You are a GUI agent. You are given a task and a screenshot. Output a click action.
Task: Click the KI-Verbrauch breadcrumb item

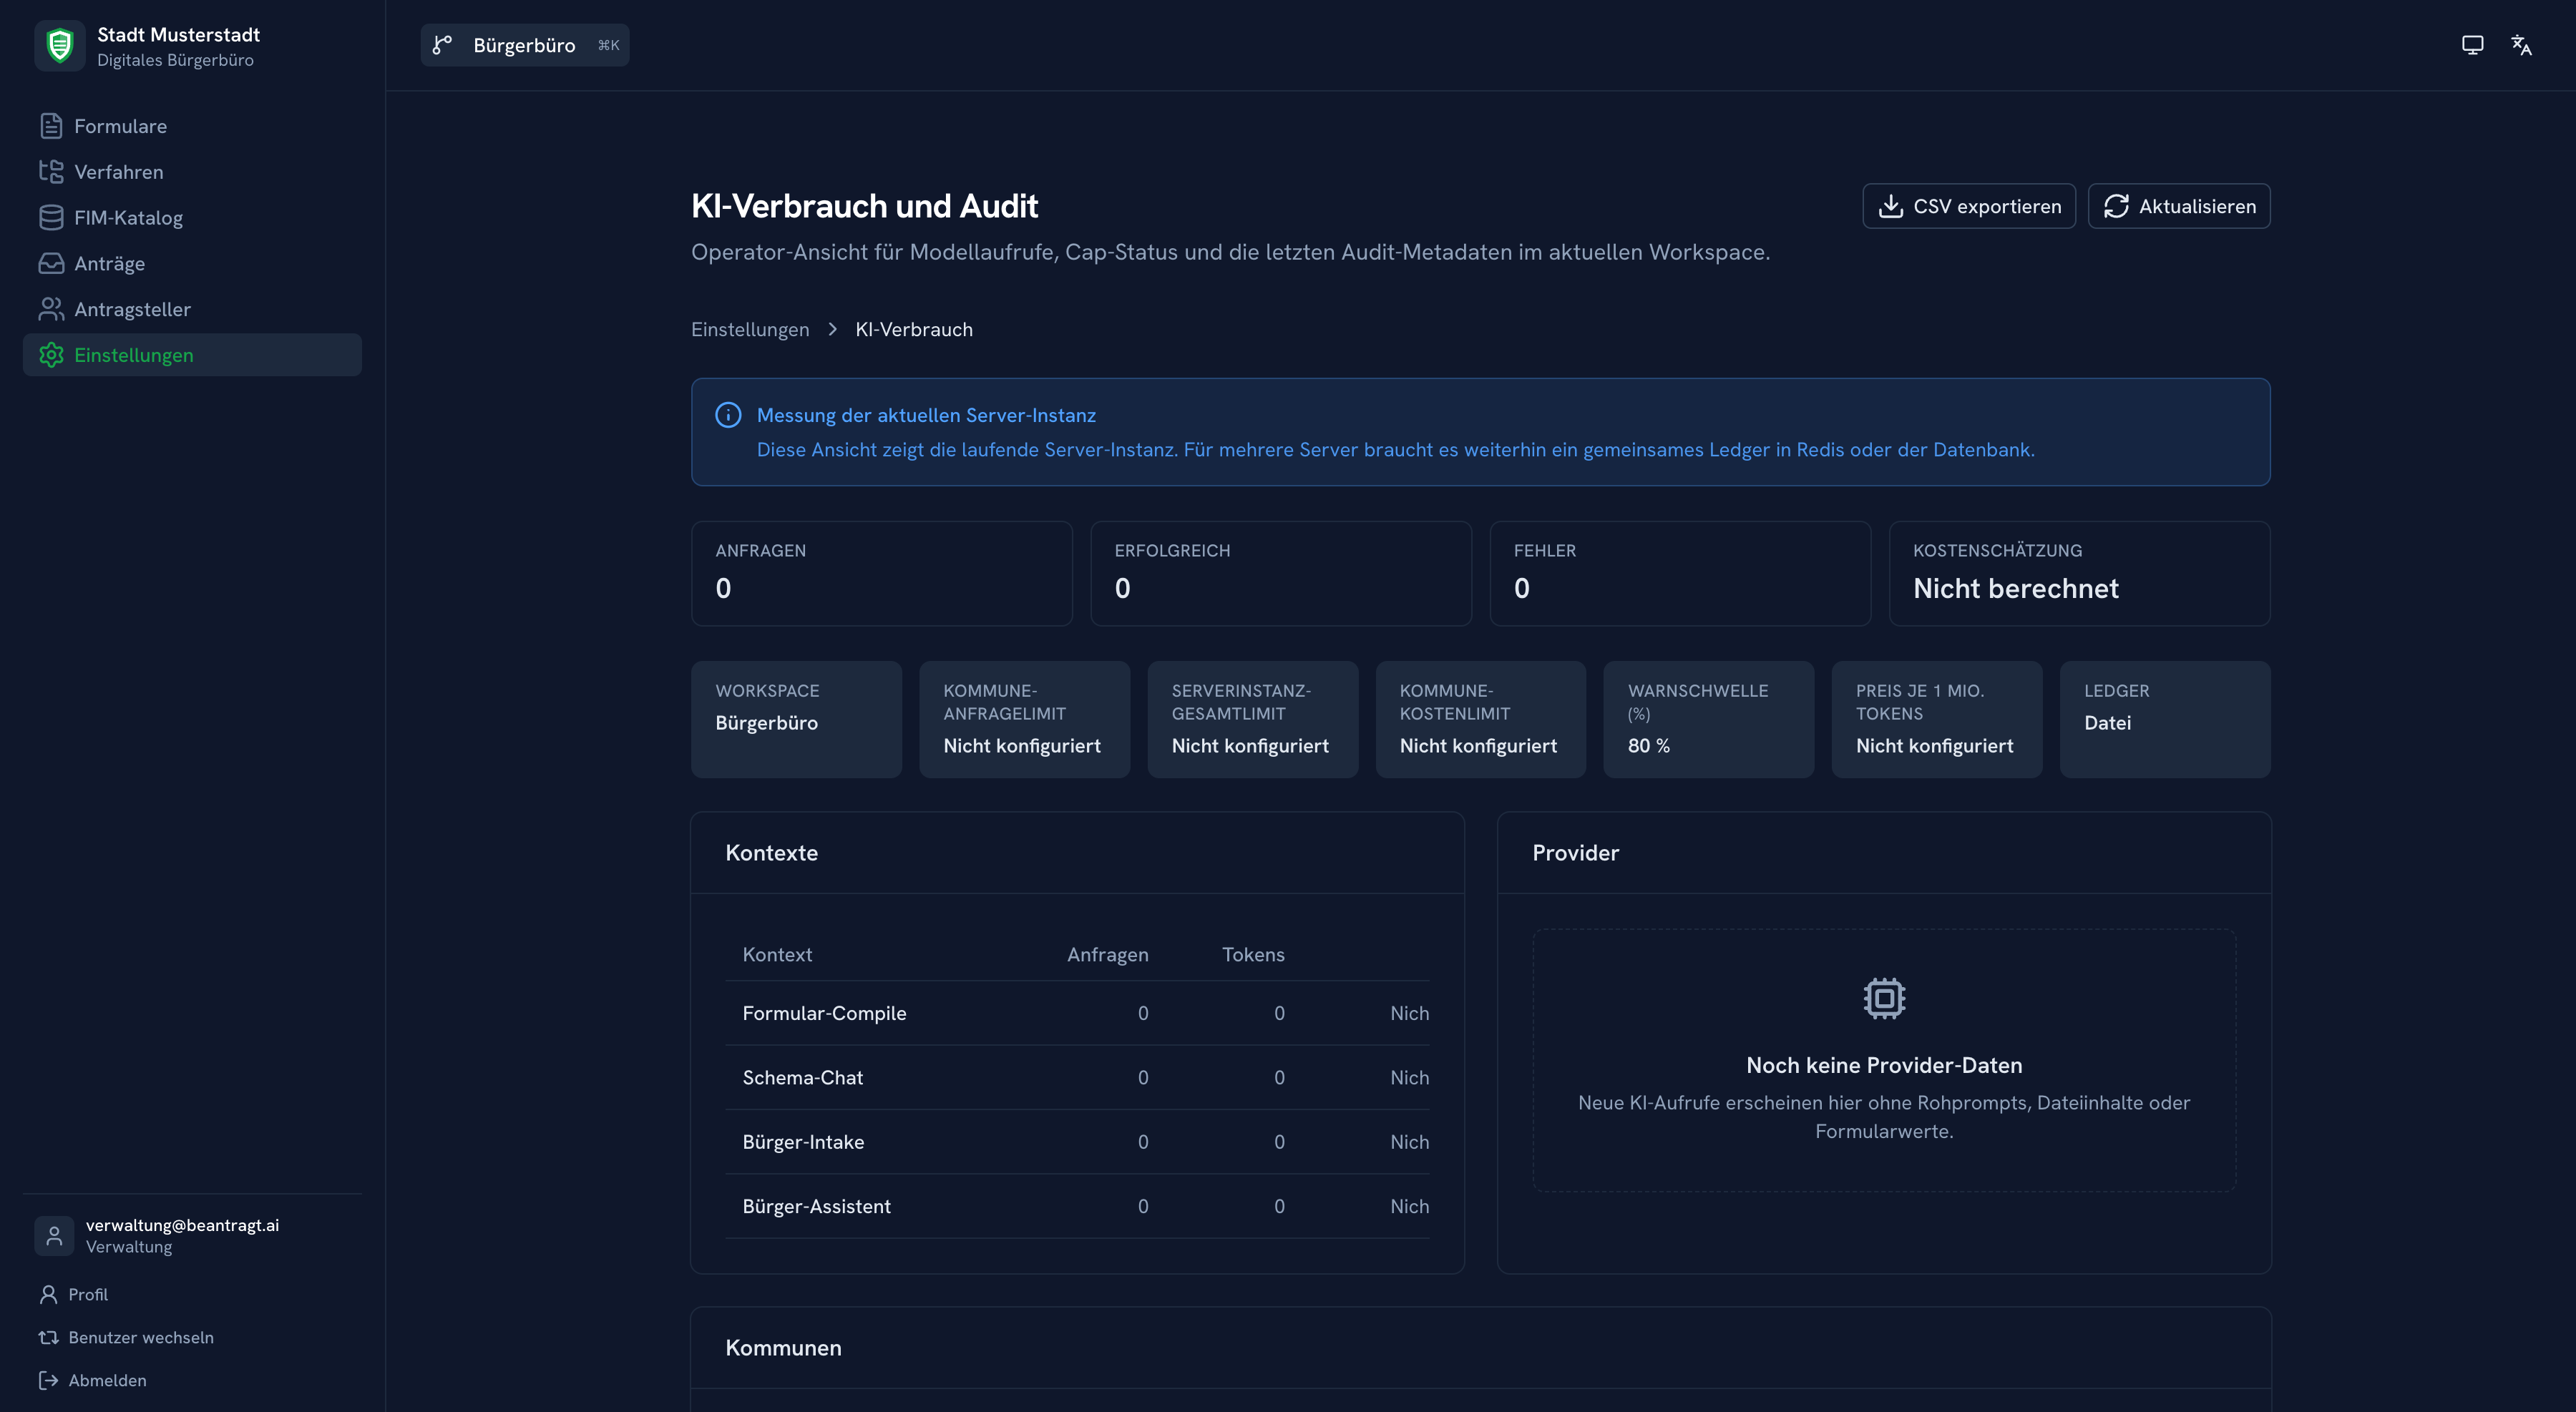914,330
